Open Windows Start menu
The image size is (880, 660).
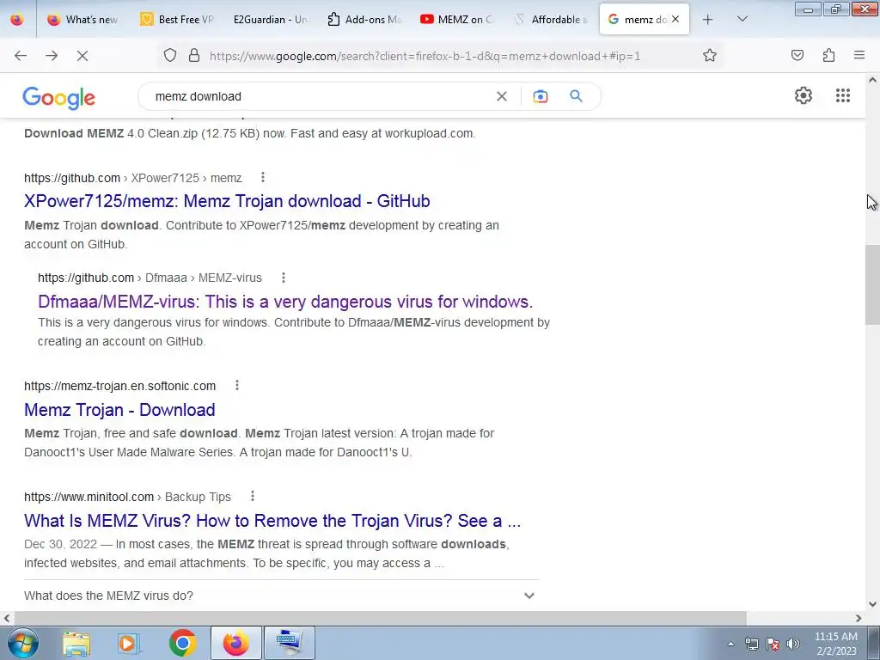tap(23, 643)
